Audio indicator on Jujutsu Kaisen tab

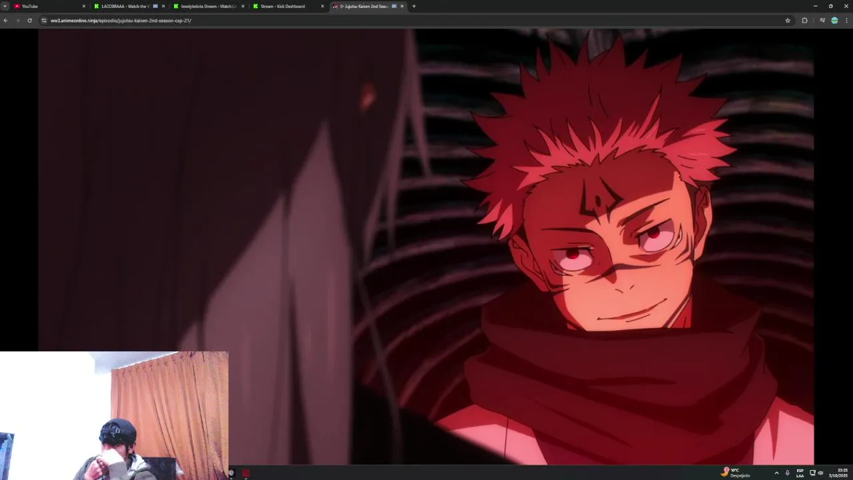(394, 6)
